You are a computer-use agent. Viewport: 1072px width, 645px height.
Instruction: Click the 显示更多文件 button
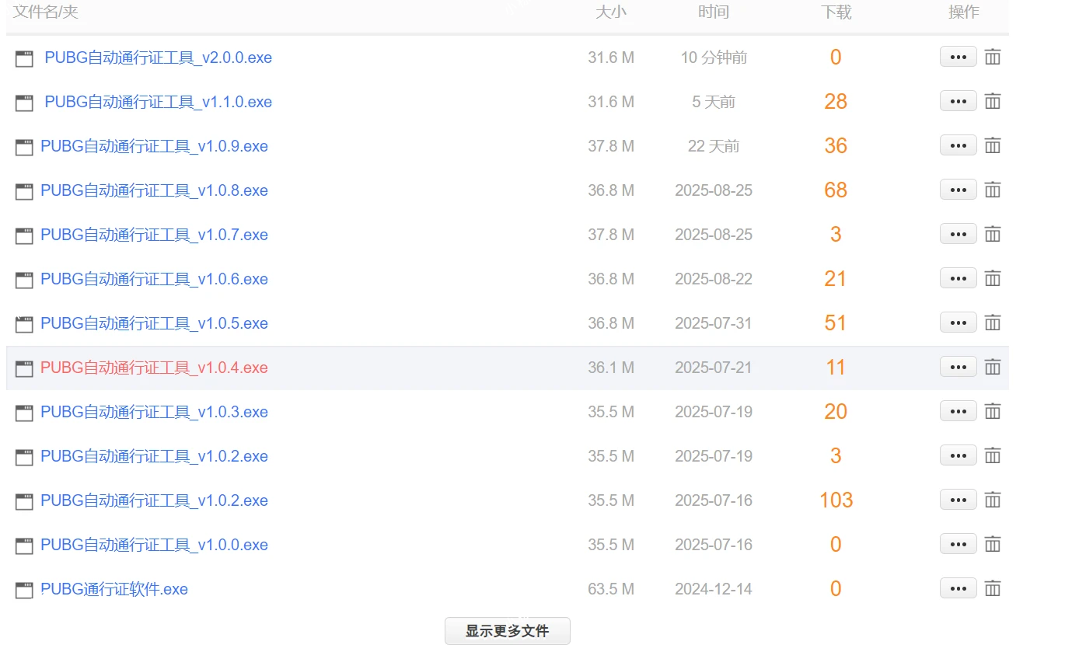[507, 630]
